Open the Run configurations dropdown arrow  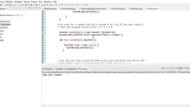[x=28, y=5]
